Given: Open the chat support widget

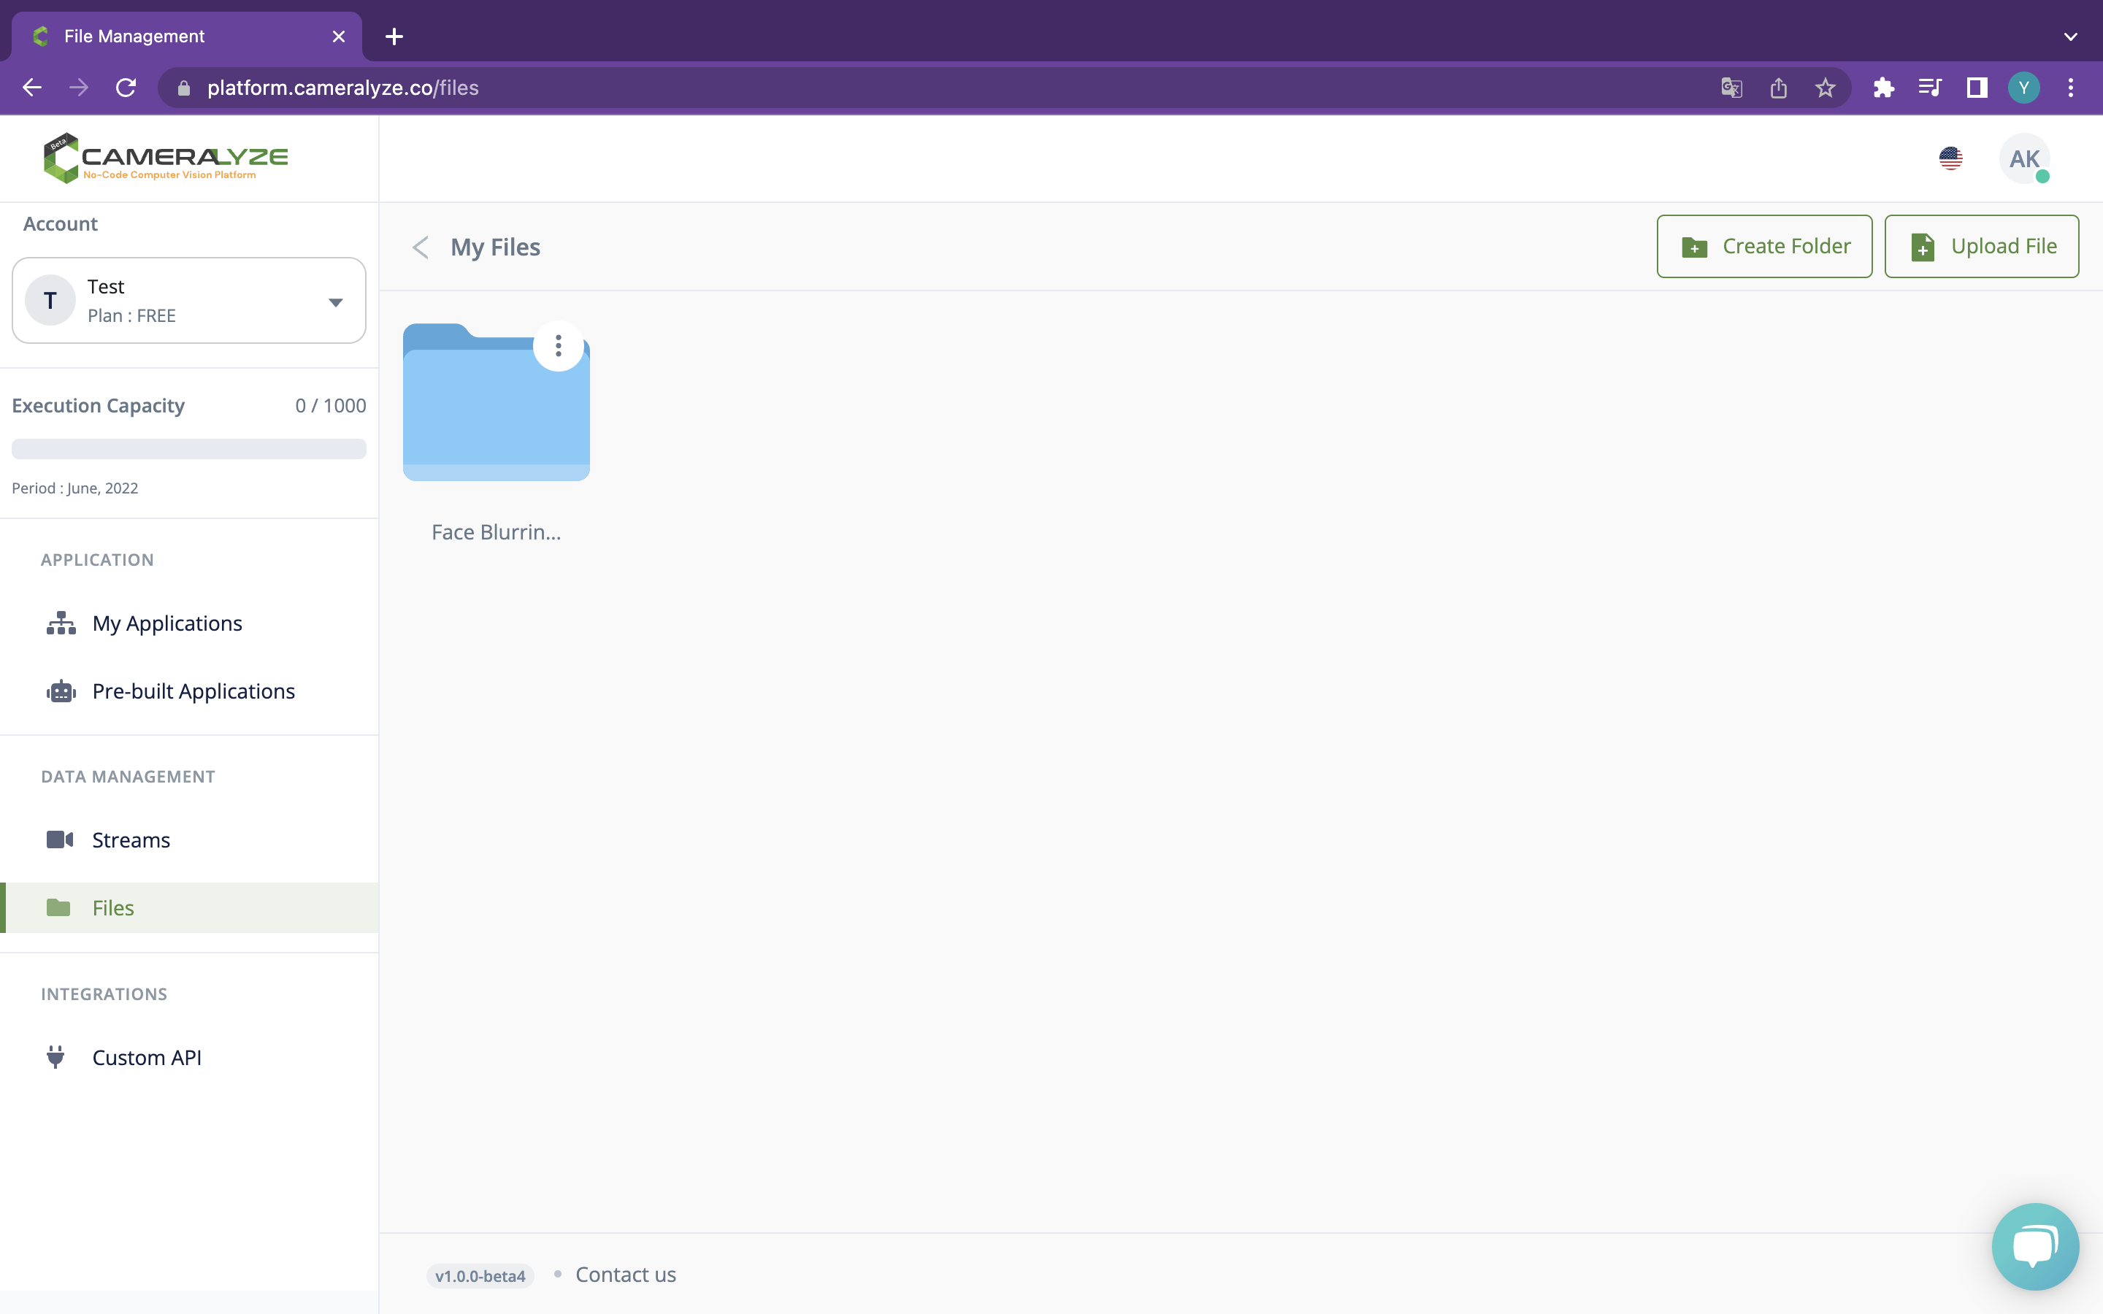Looking at the screenshot, I should 2034,1246.
